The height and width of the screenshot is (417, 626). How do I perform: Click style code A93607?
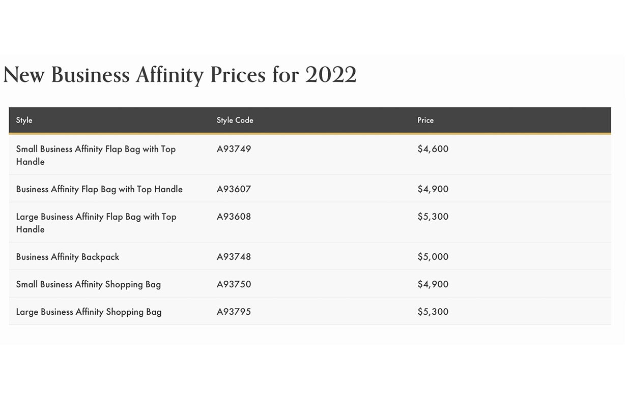point(234,189)
